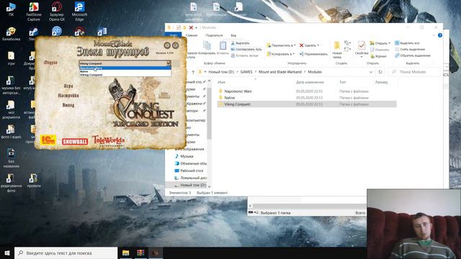Launch FastStone Capture desktop shortcut
Screen dimensions: 461x259
click(34, 12)
